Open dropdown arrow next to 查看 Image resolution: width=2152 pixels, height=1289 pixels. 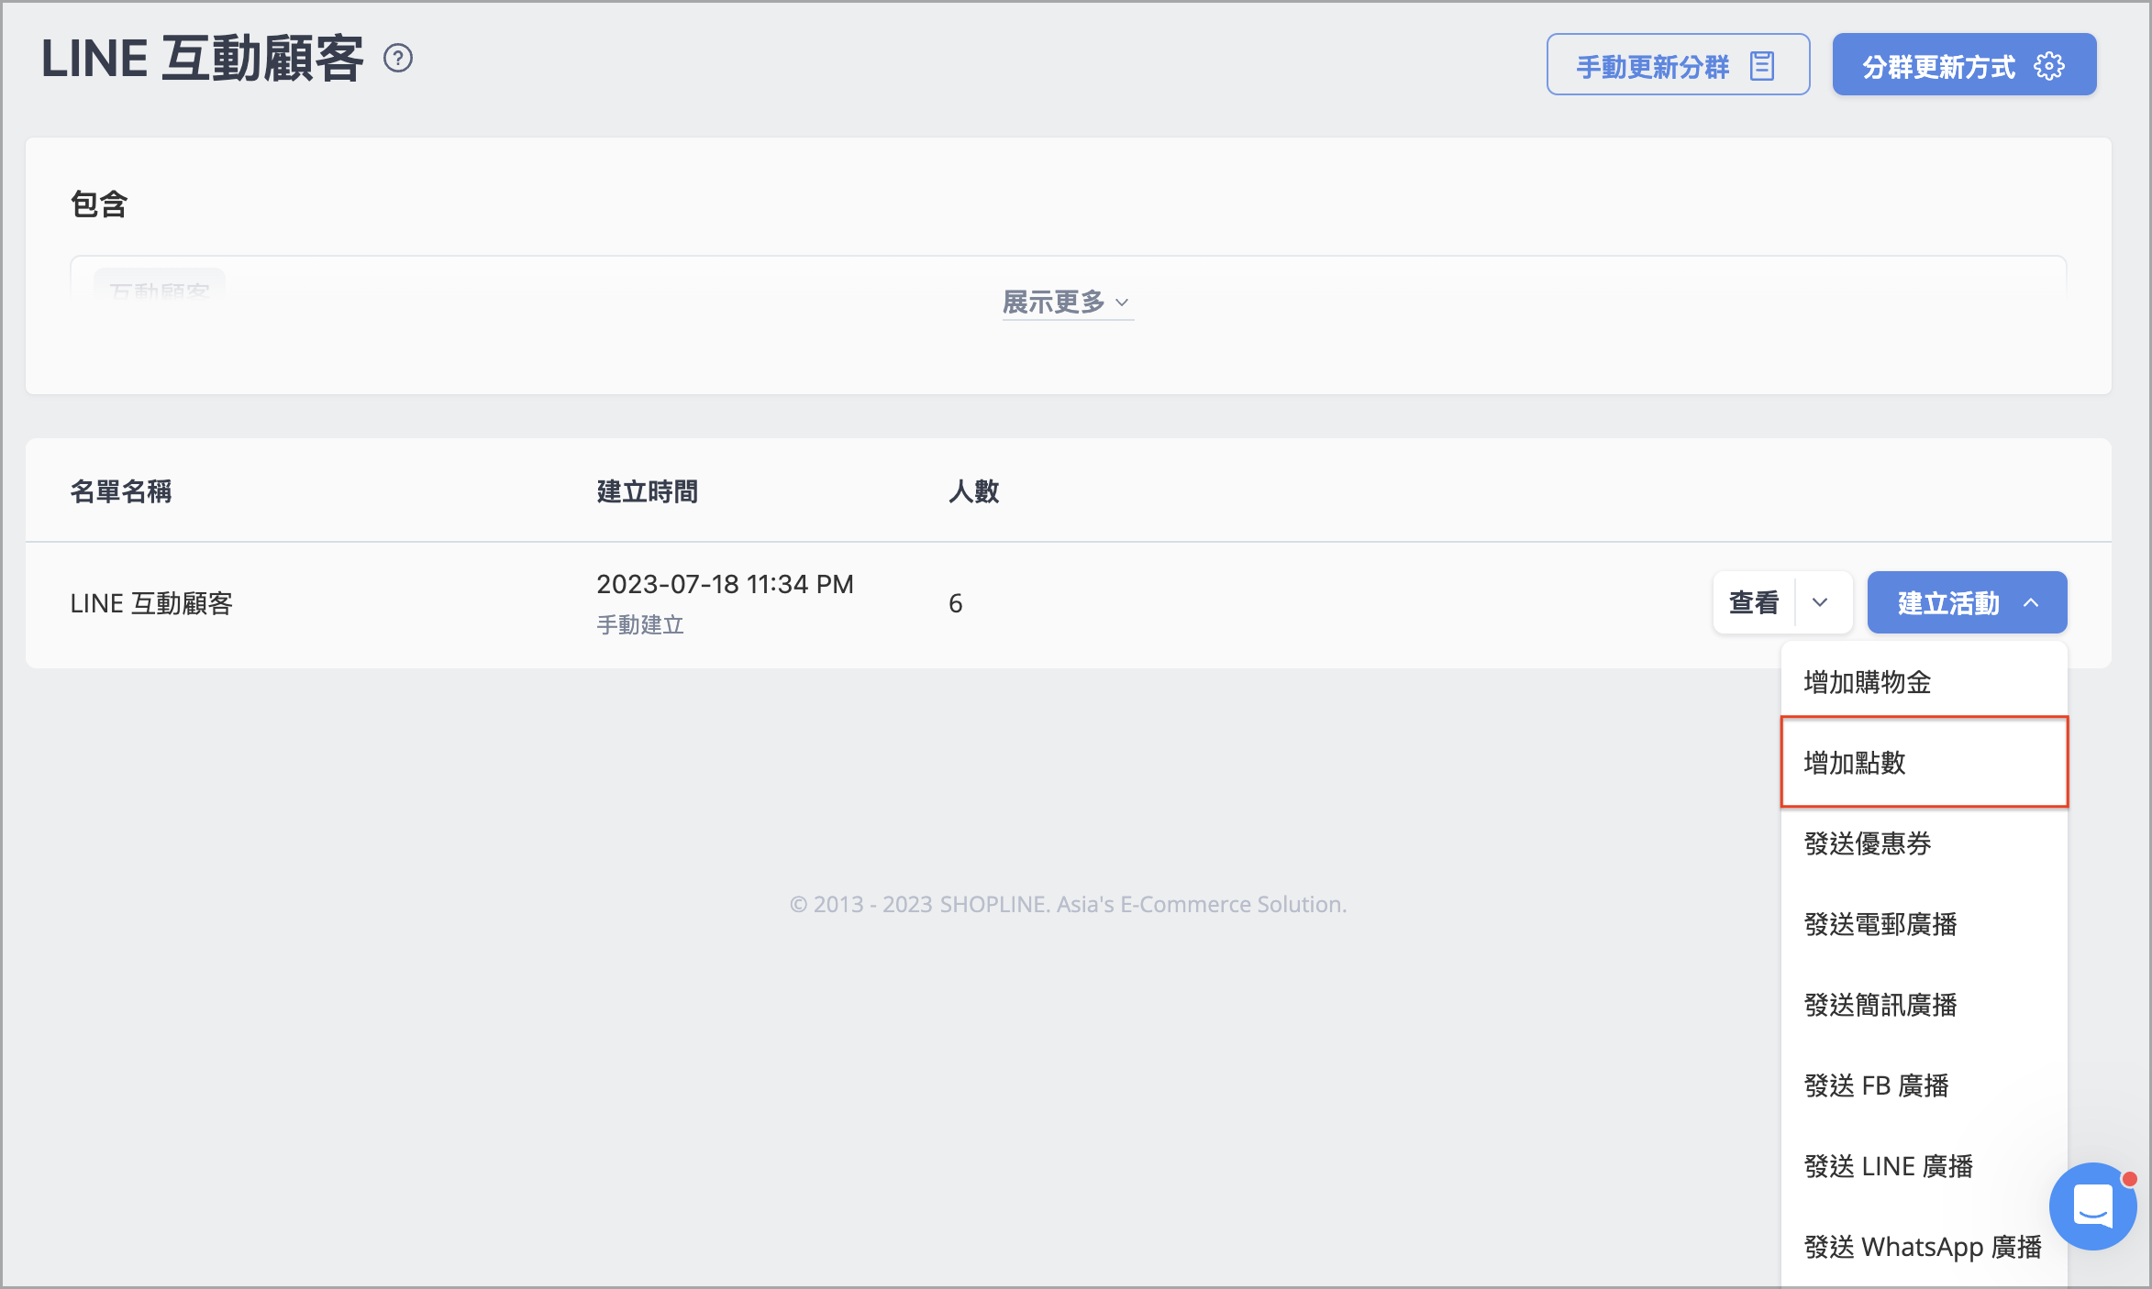pyautogui.click(x=1821, y=602)
